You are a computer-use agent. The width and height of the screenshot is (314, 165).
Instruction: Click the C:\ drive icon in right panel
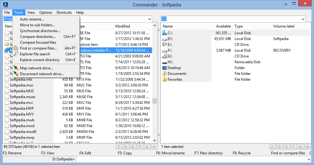point(165,33)
